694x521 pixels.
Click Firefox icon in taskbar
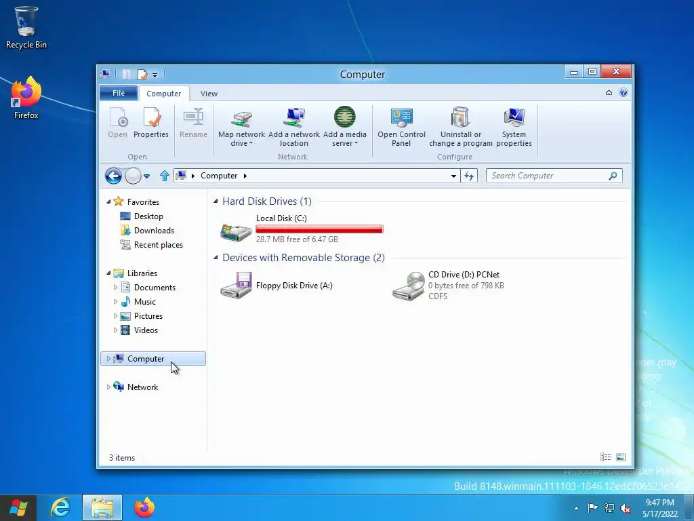[144, 507]
